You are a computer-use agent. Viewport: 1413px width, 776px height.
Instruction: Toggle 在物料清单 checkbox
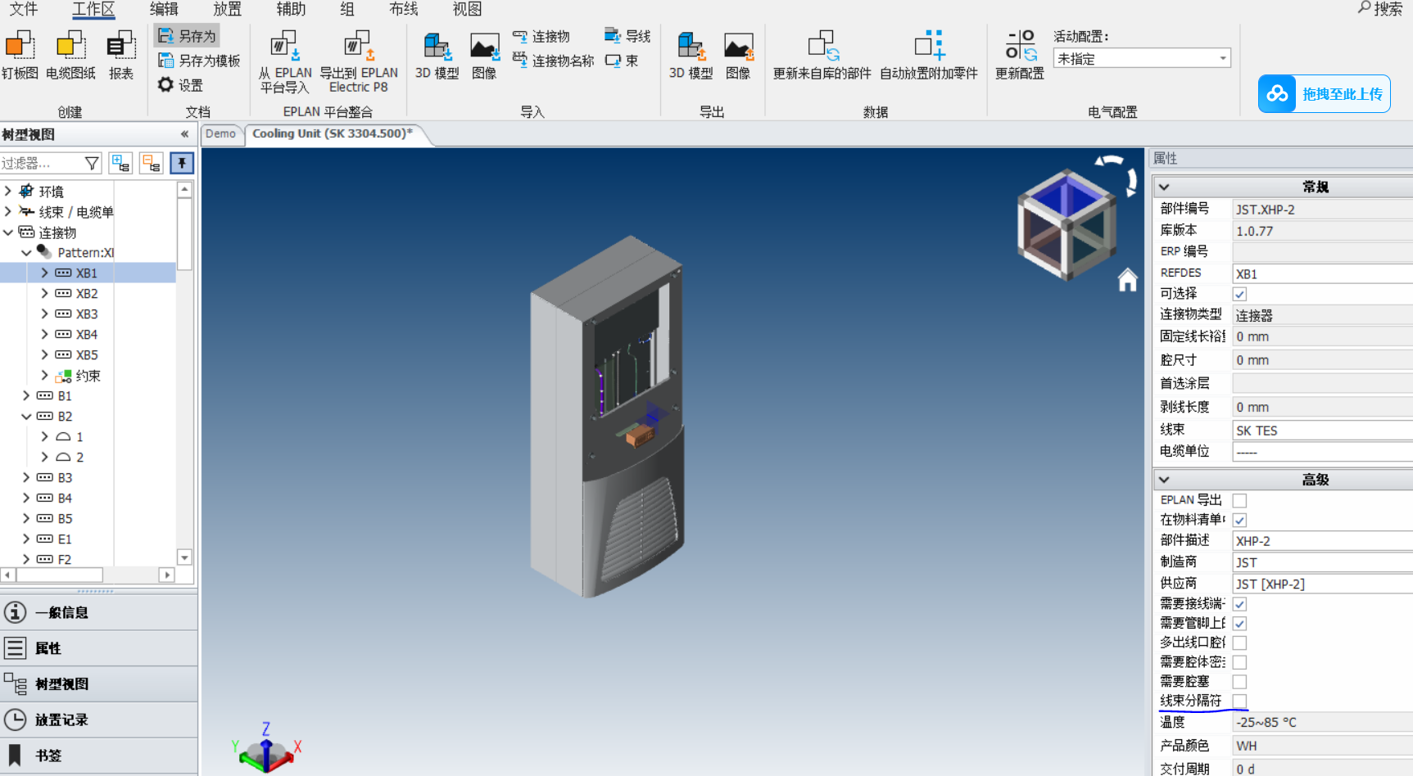point(1240,521)
